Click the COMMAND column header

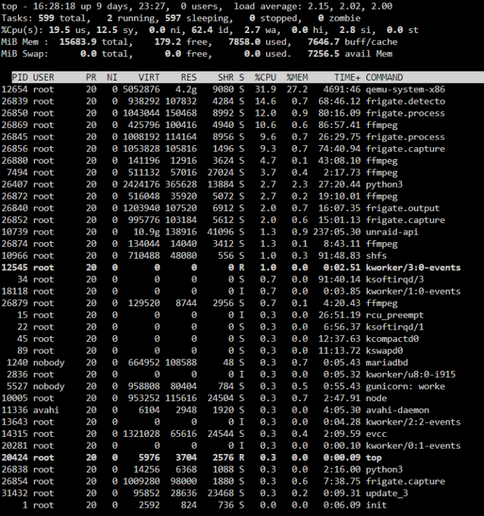coord(384,77)
